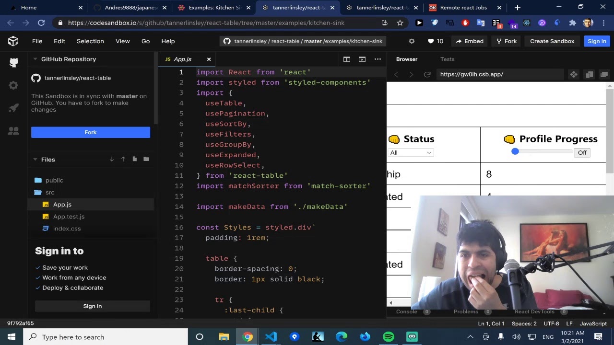The image size is (614, 345).
Task: Open preview in new window icon
Action: [x=604, y=74]
